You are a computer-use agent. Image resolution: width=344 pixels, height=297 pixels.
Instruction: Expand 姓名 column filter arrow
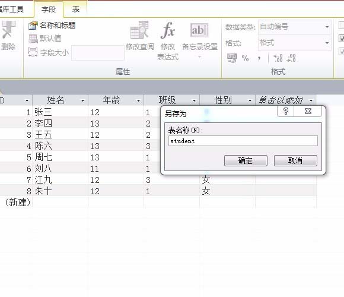pos(82,101)
